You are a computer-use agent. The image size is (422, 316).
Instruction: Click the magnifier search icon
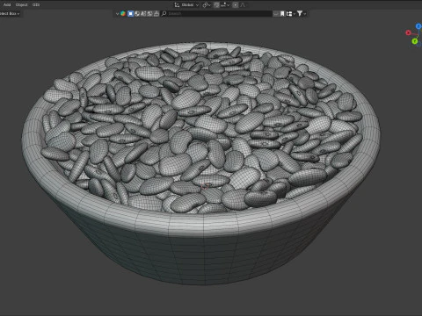[164, 13]
